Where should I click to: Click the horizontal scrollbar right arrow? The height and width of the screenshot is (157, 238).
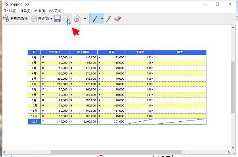(x=229, y=152)
